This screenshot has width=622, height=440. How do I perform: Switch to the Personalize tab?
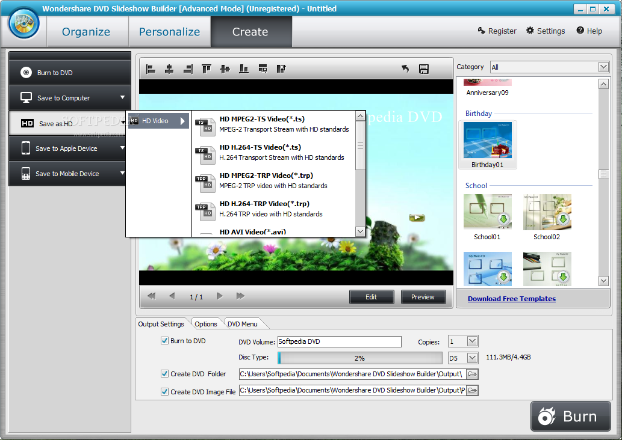point(169,32)
